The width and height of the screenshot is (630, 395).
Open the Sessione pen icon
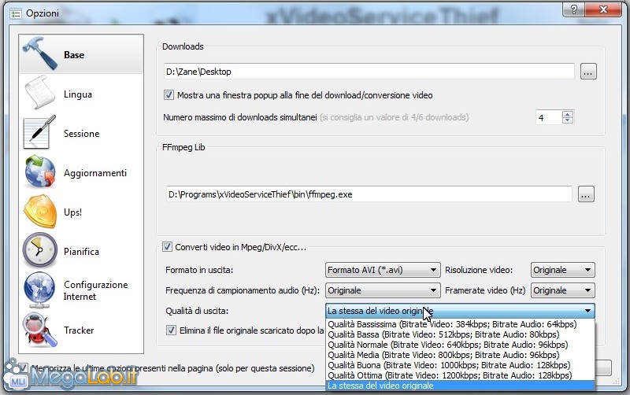(x=40, y=132)
